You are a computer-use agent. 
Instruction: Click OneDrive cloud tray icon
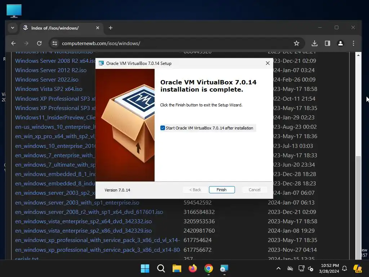pyautogui.click(x=290, y=268)
